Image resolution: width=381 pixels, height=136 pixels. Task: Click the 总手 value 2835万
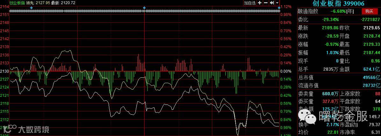pos(331,69)
